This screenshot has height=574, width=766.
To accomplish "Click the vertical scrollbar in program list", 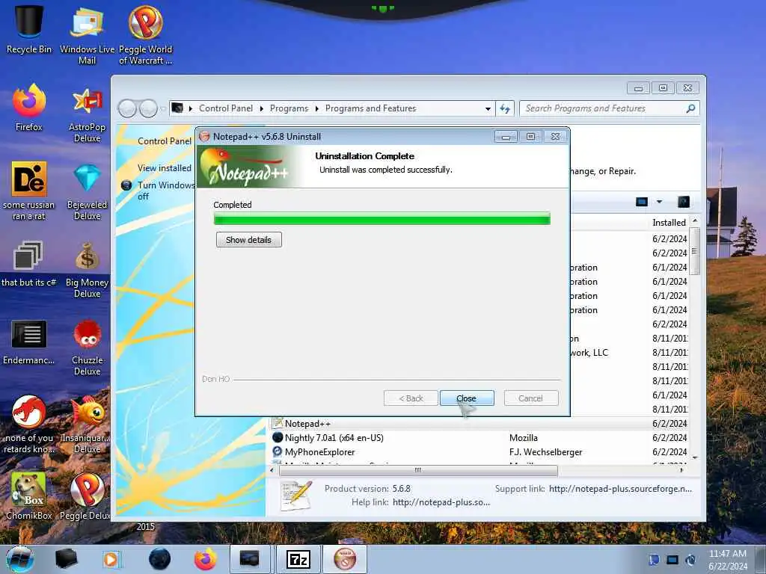I will (694, 251).
